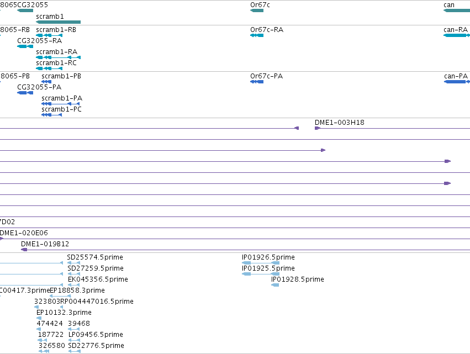This screenshot has width=470, height=354.
Task: Select the SD25574.5prime EST feature
Action: point(74,263)
